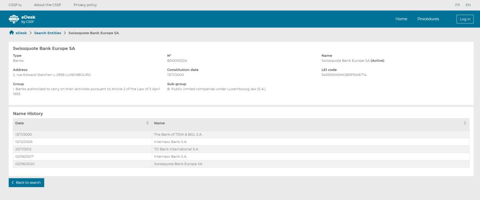The image size is (480, 200).
Task: Click the LEI code value 549300M2IHOB9P5WE714
Action: coord(344,74)
